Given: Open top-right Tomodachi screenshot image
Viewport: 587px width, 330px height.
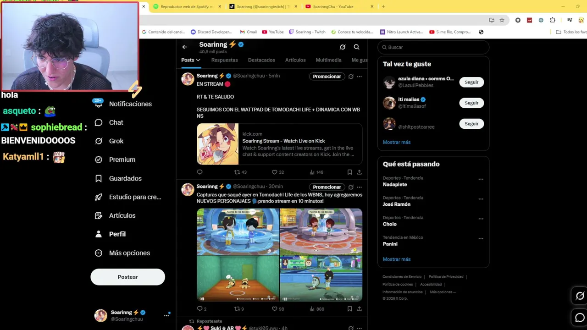Looking at the screenshot, I should (x=321, y=231).
